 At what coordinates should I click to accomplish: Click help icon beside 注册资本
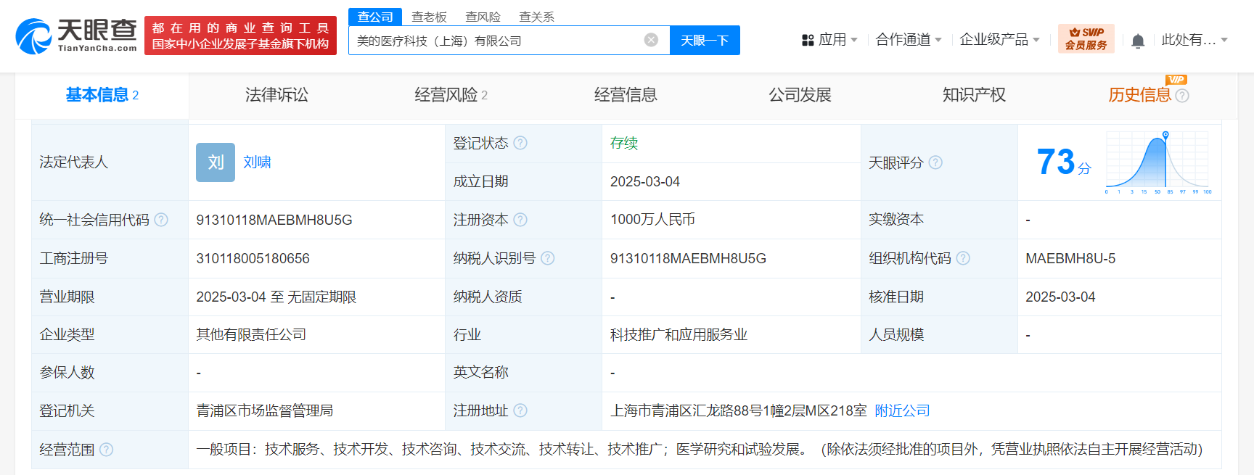click(x=520, y=220)
